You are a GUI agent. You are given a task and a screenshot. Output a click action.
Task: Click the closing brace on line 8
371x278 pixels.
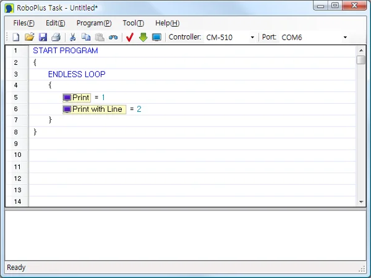tap(35, 132)
